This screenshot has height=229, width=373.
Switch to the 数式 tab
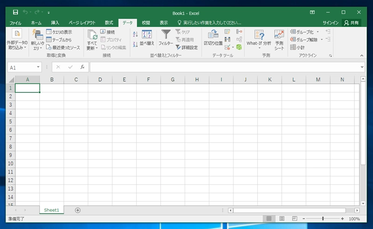[x=109, y=23]
